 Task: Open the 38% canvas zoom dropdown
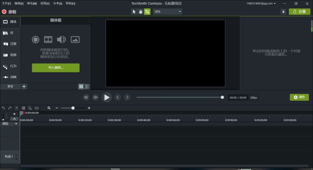click(x=168, y=12)
